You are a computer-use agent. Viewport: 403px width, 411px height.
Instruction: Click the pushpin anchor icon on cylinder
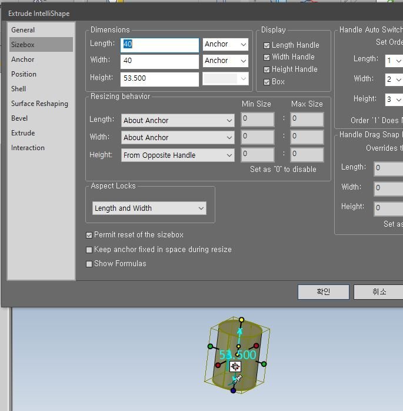tap(238, 379)
